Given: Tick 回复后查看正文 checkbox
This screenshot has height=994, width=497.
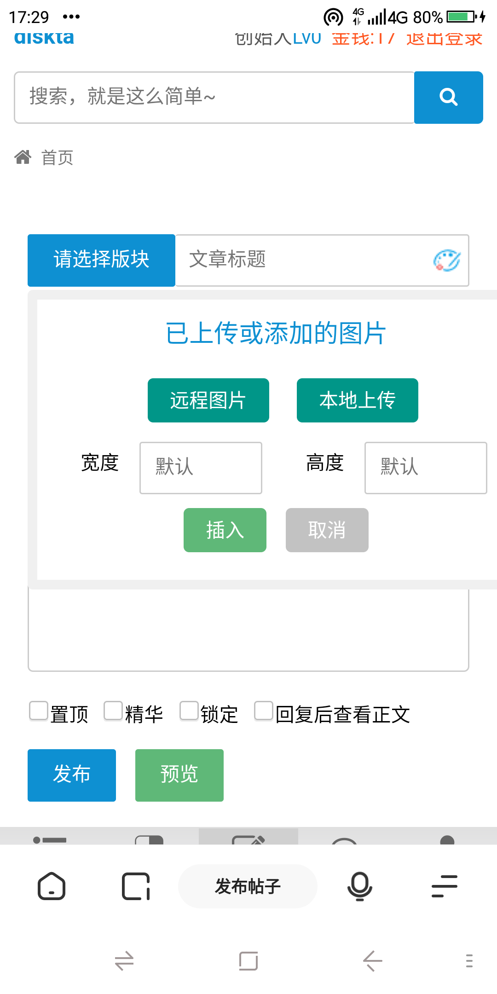Looking at the screenshot, I should coord(264,711).
